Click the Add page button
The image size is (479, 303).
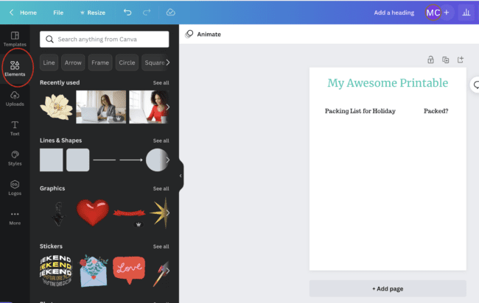click(388, 288)
